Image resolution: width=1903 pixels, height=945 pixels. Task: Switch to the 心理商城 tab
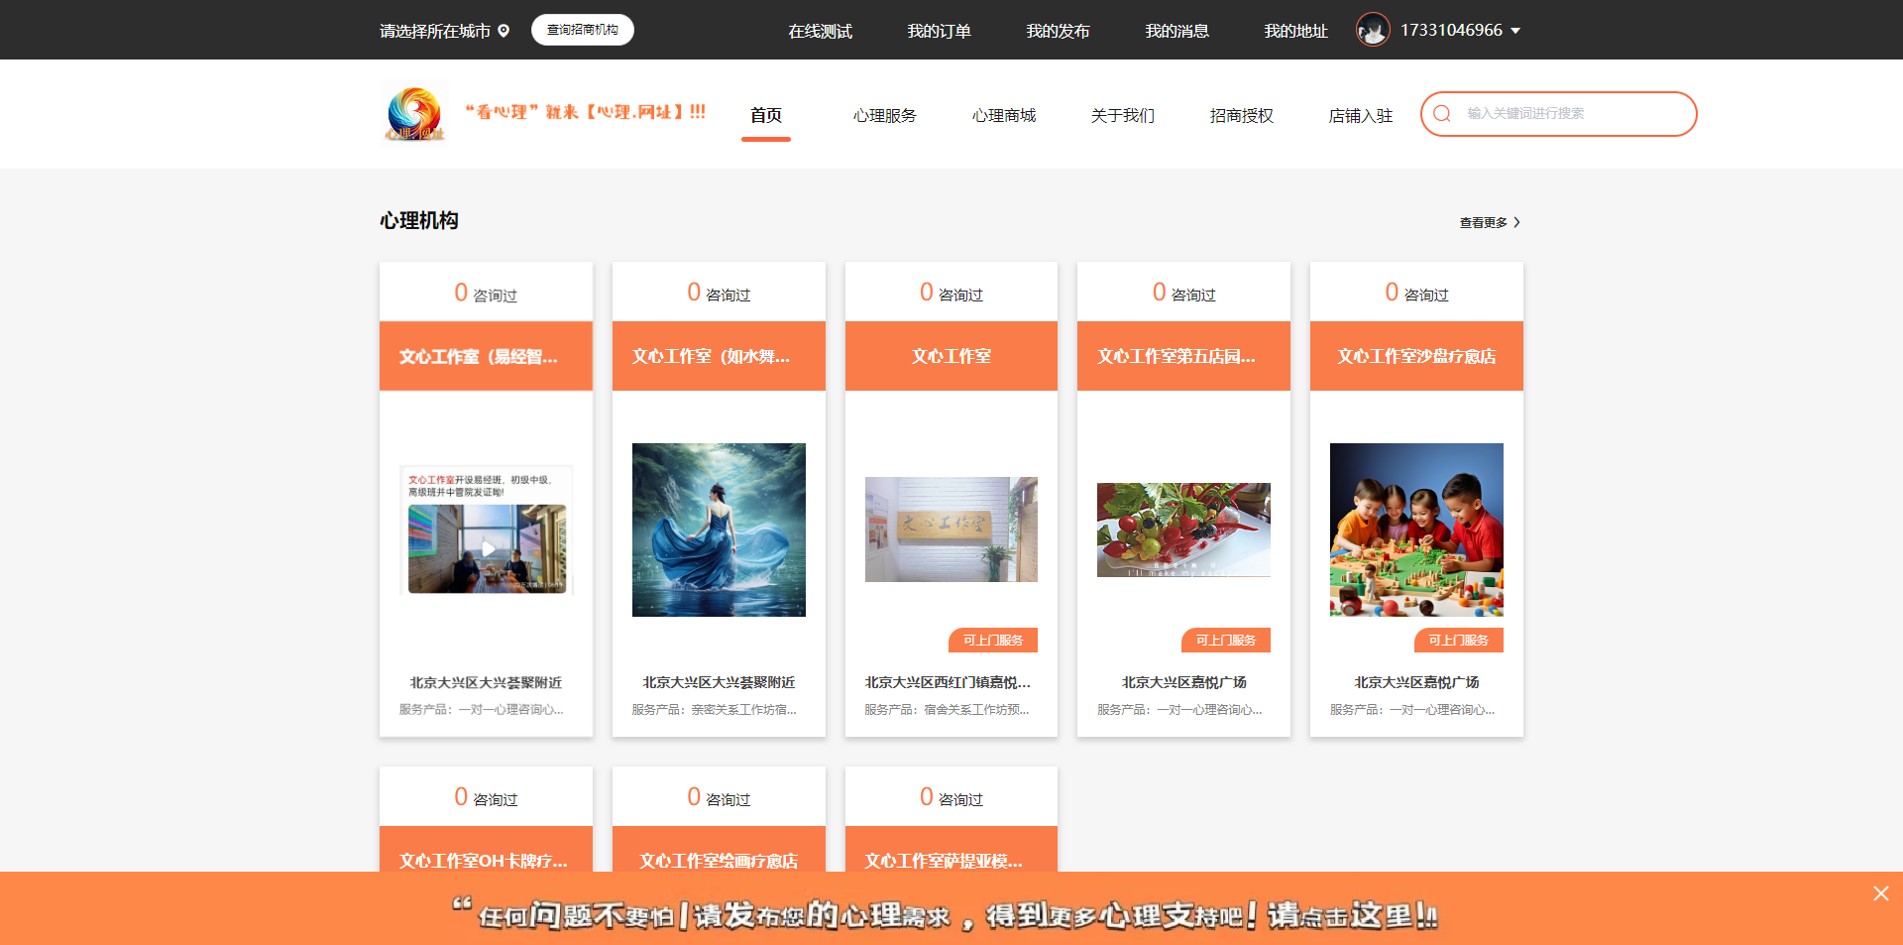click(x=1003, y=116)
